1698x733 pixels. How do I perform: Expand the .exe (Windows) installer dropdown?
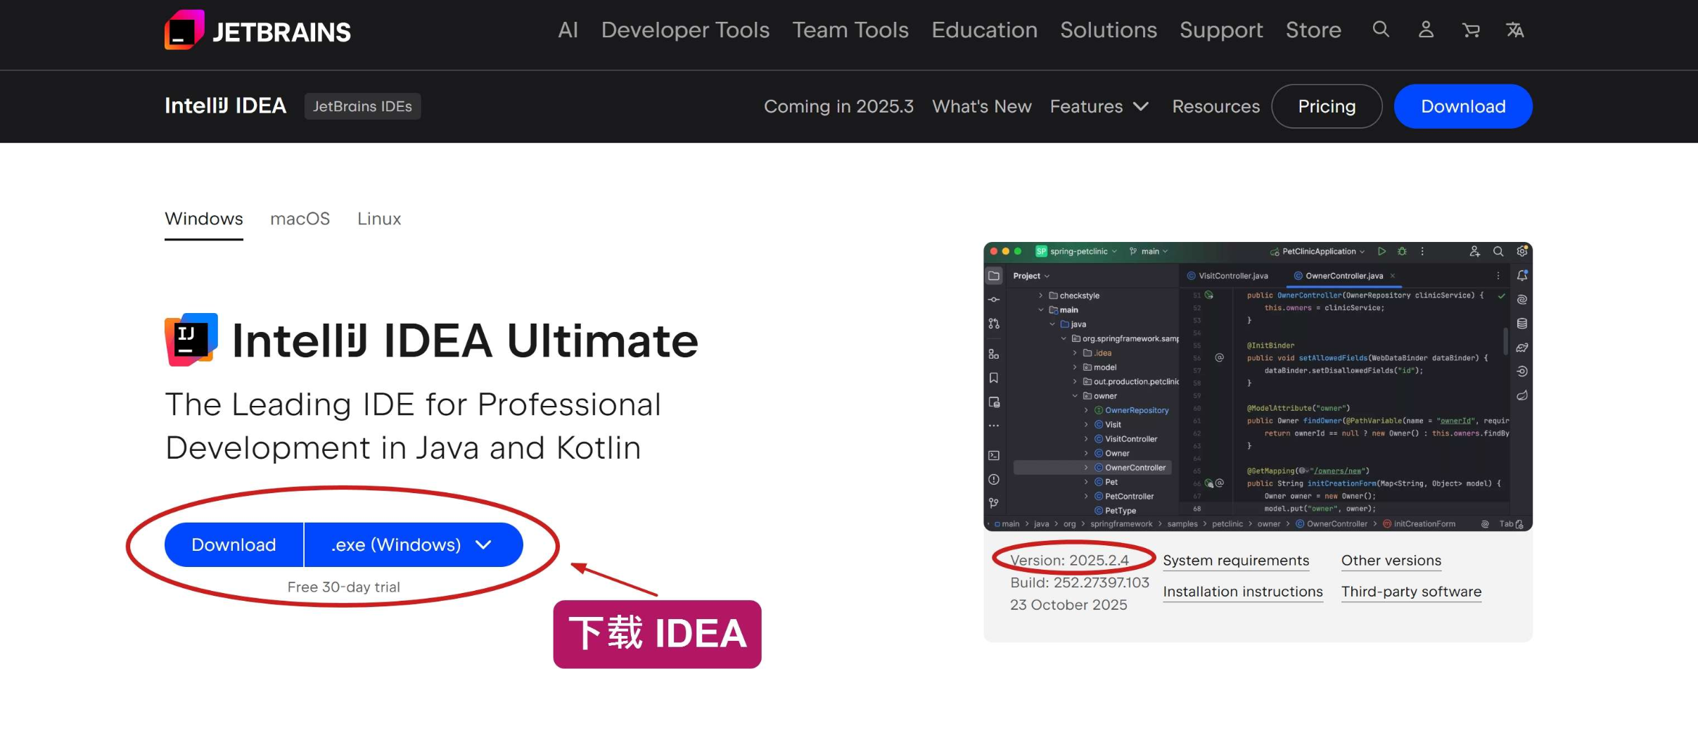(413, 544)
